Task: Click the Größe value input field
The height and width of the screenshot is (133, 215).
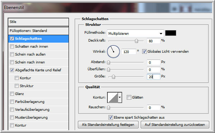Action: click(x=153, y=77)
